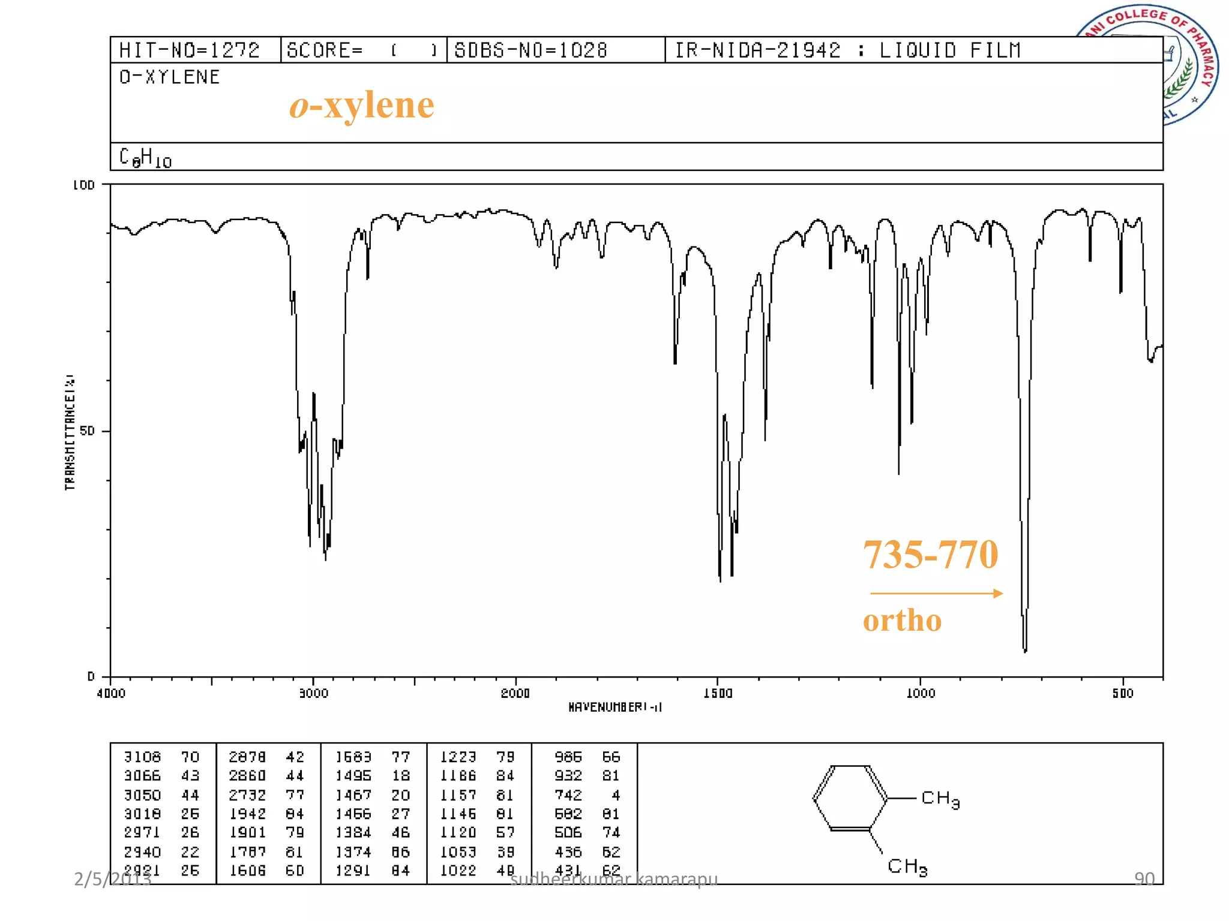This screenshot has height=921, width=1229.
Task: Click the TRANSMITTANCE axis label
Action: pyautogui.click(x=70, y=432)
